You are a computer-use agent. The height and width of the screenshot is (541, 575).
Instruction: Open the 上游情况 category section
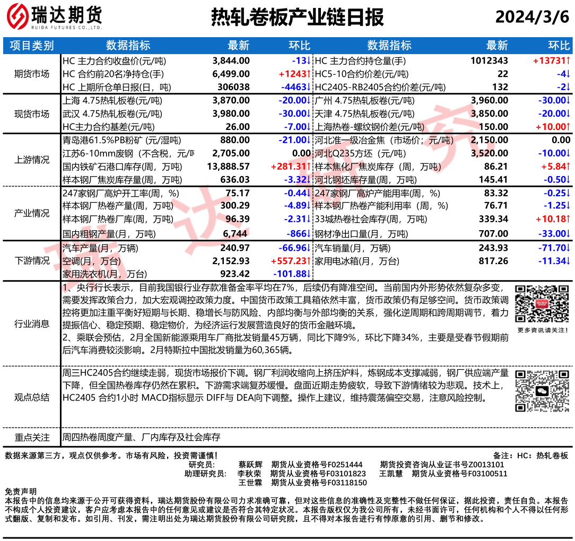pos(32,160)
